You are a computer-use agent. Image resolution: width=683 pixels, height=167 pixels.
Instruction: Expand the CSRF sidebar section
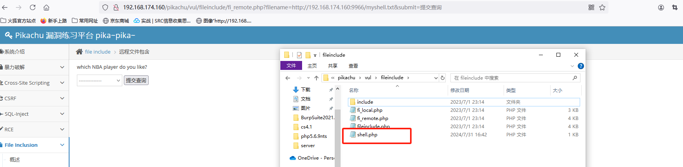(62, 98)
